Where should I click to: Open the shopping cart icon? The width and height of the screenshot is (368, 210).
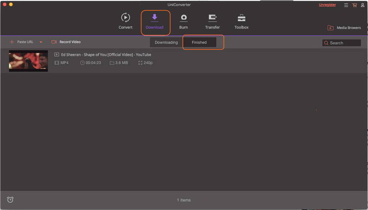tap(355, 5)
